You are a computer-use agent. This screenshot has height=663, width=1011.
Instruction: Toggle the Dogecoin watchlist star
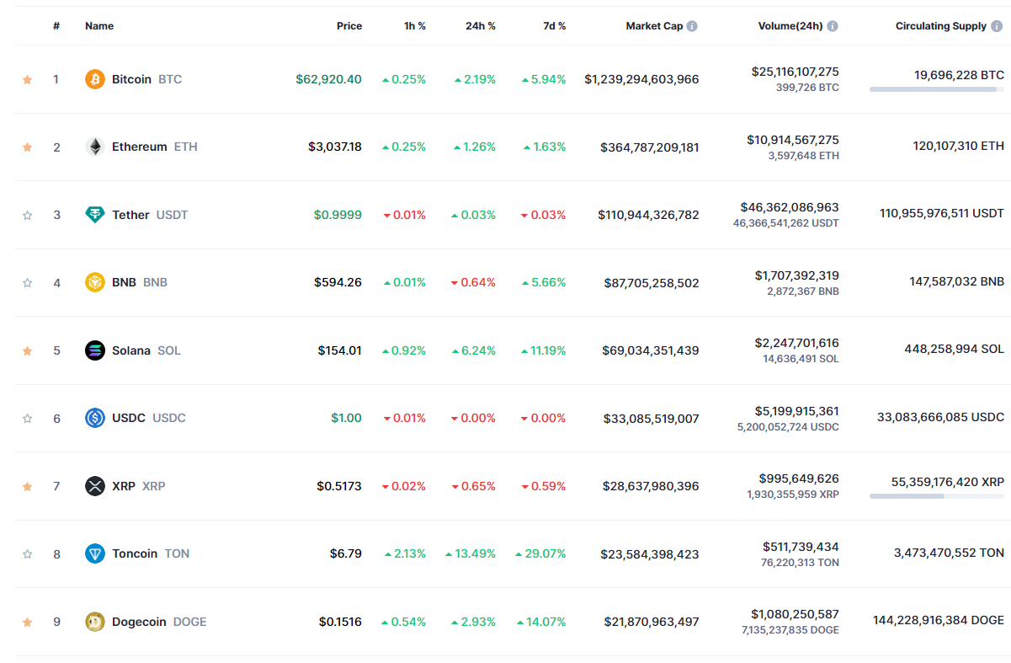27,622
